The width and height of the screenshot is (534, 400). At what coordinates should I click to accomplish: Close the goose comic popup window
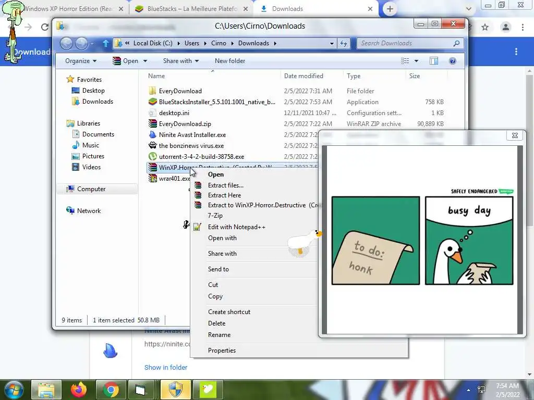pyautogui.click(x=515, y=135)
